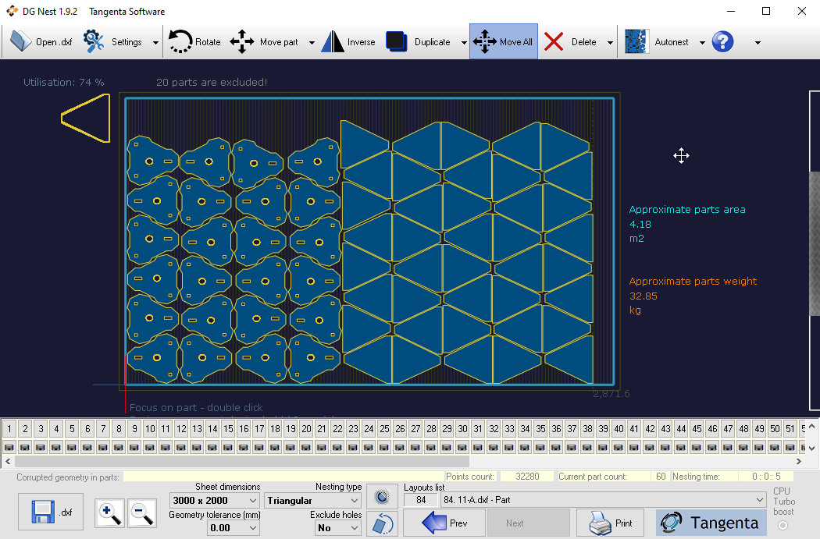Viewport: 820px width, 539px height.
Task: Duplicate the selected part
Action: (x=419, y=42)
